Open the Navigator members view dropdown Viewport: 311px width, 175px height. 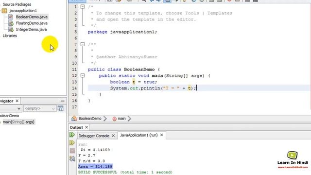click(18, 108)
